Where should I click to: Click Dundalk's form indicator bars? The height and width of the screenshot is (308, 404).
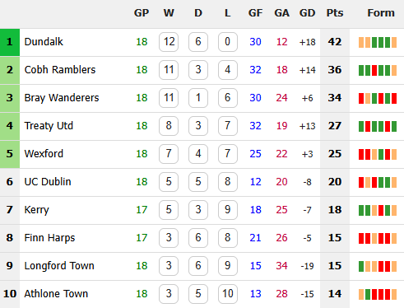coord(378,42)
